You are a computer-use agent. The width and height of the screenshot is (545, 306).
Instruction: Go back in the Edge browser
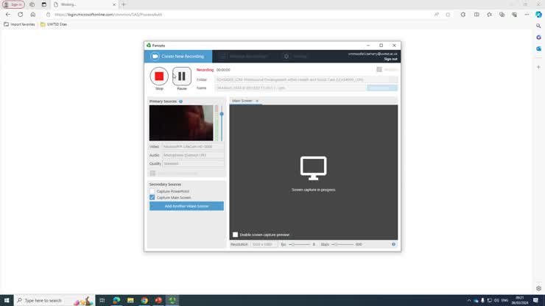(8, 15)
